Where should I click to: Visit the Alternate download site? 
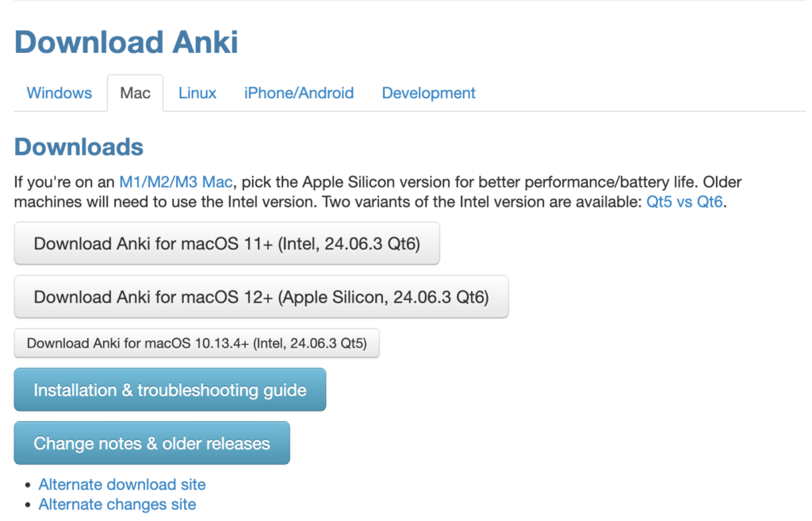coord(121,484)
